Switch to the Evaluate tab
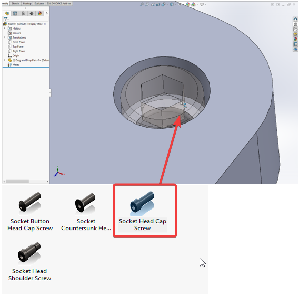 39,4
